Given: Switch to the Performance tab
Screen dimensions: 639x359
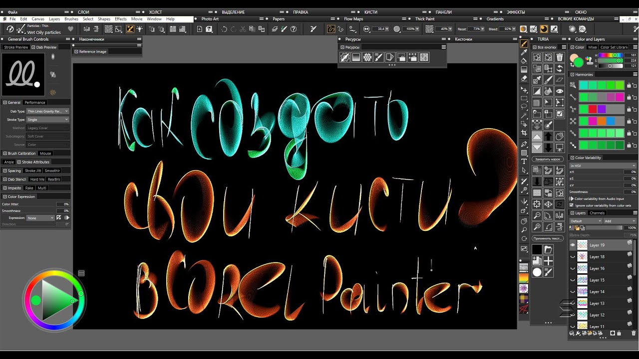Looking at the screenshot, I should (35, 102).
